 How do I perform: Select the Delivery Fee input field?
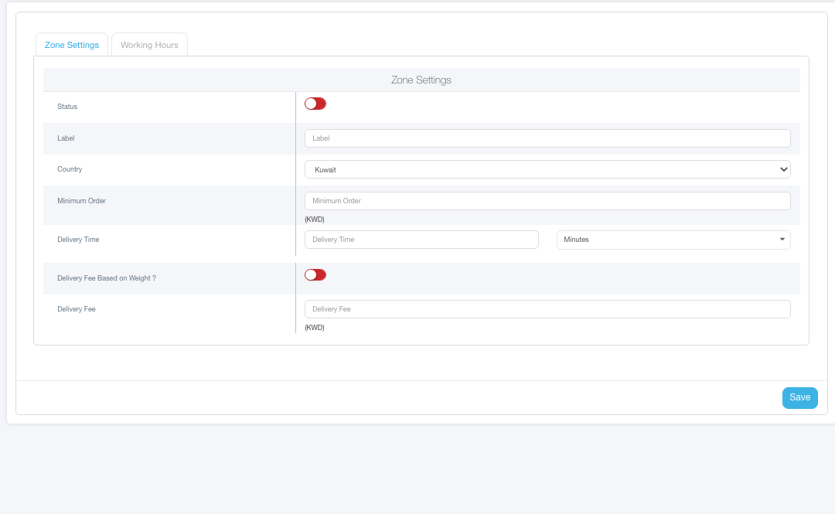click(x=547, y=309)
